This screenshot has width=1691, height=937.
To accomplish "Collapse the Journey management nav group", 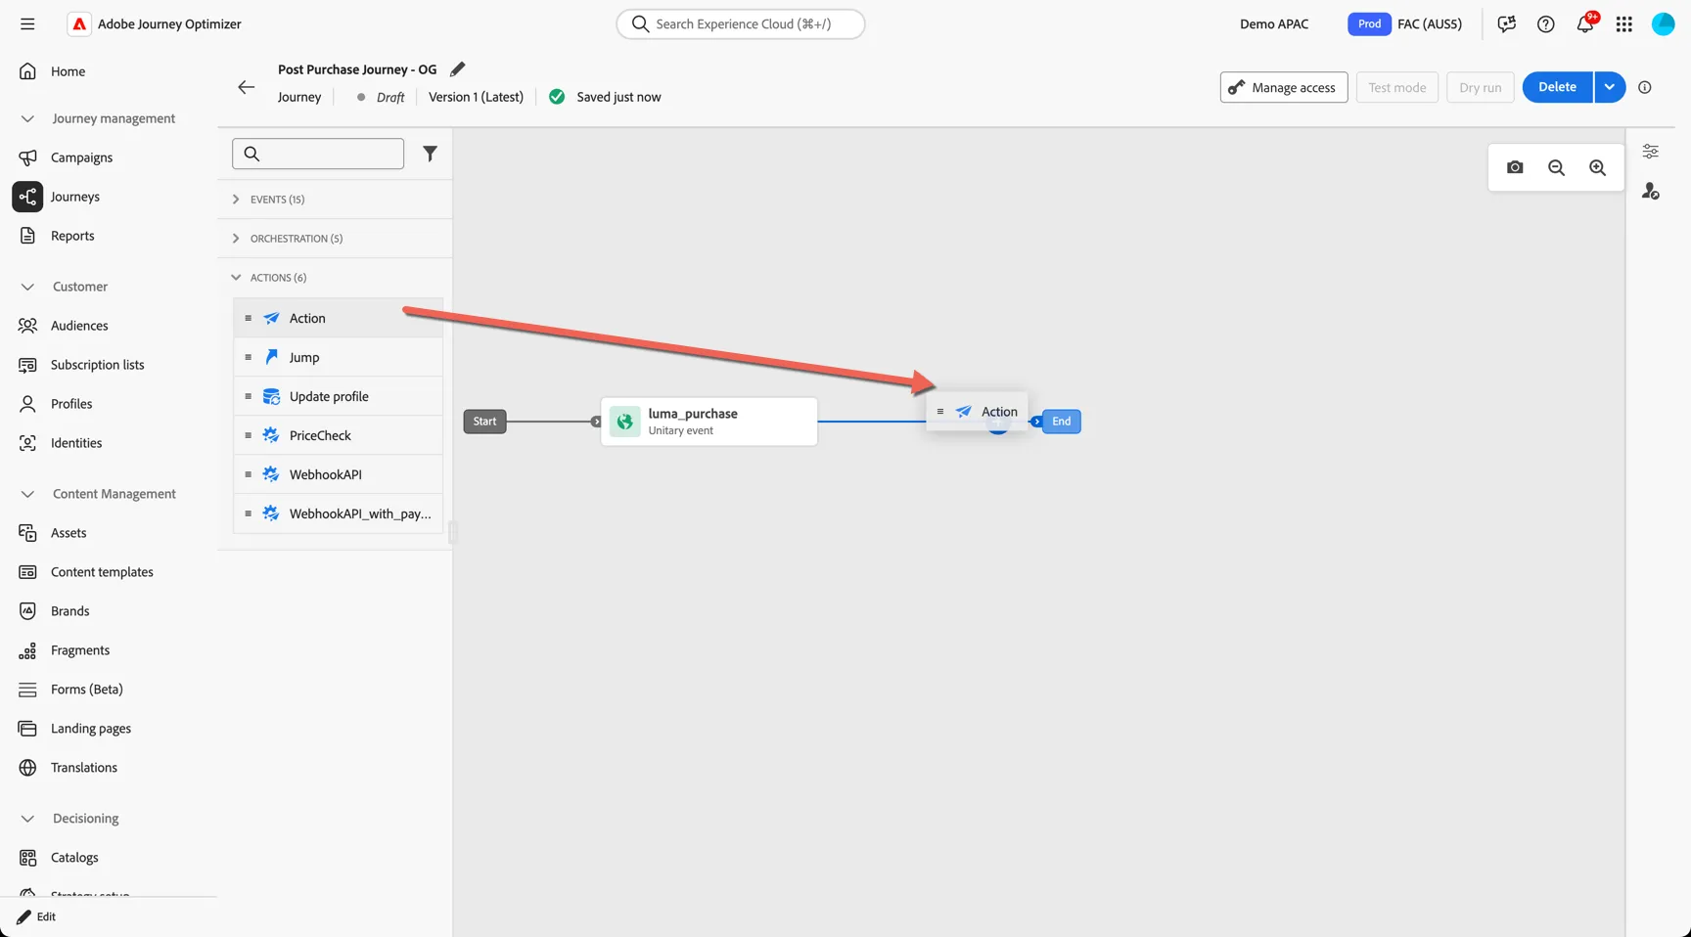I will click(27, 118).
